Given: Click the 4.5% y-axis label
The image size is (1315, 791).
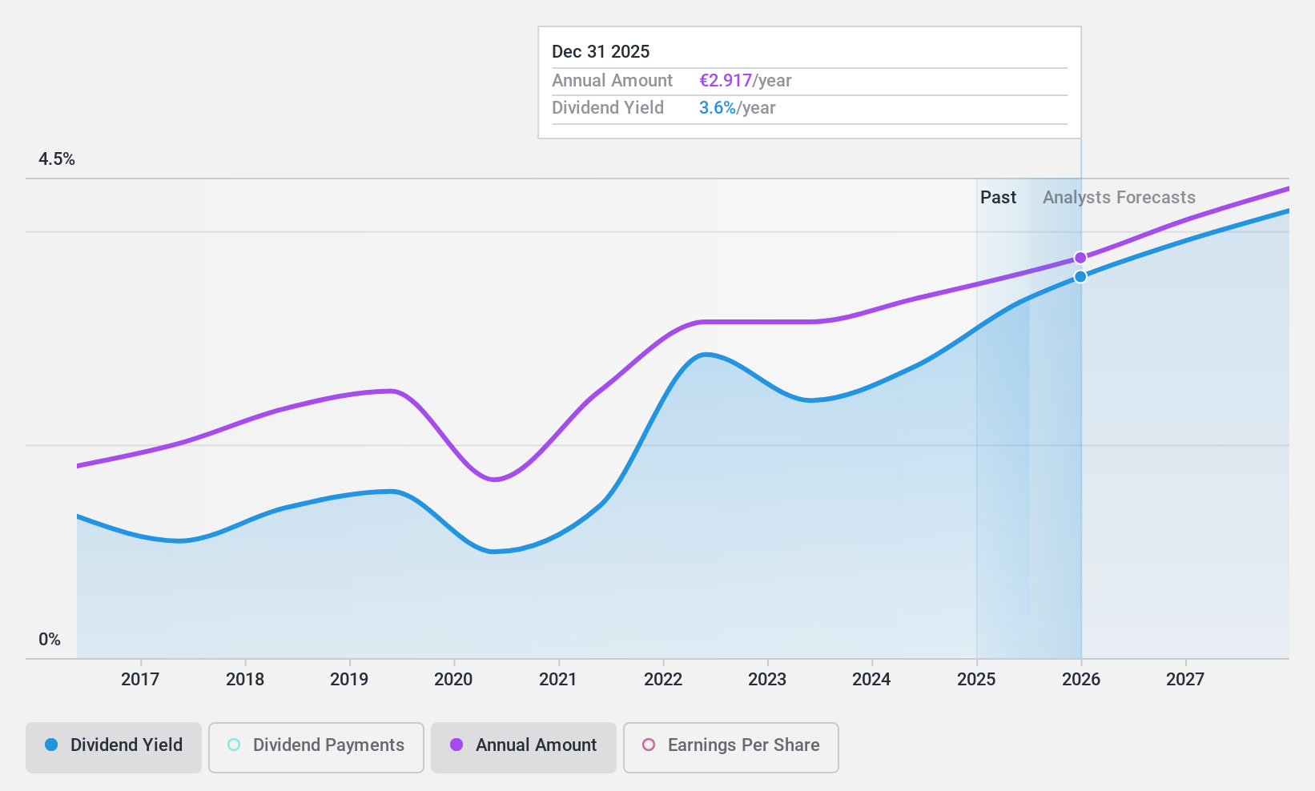Looking at the screenshot, I should point(57,159).
